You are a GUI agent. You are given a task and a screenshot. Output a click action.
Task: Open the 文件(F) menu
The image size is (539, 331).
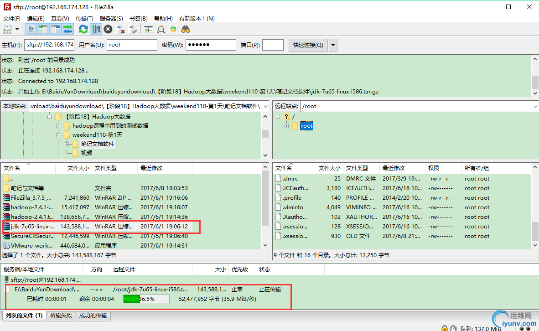tap(12, 19)
